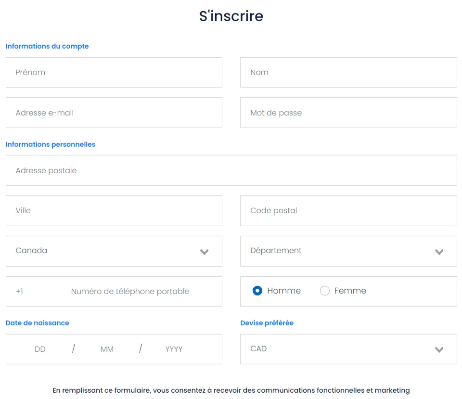
Task: Click the Mot de passe field
Action: pyautogui.click(x=348, y=113)
